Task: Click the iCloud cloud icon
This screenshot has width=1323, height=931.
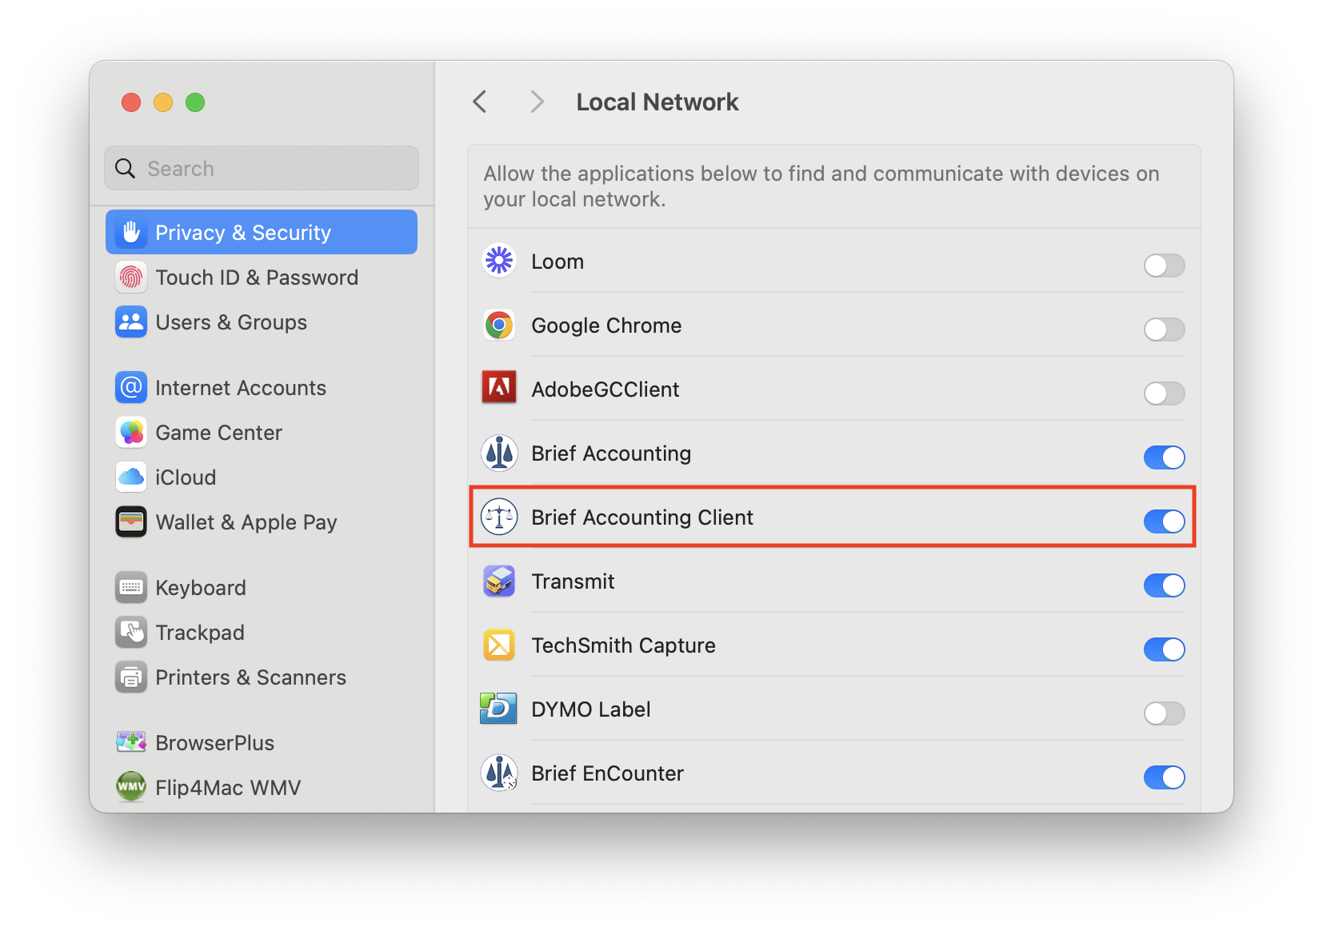Action: pos(131,477)
